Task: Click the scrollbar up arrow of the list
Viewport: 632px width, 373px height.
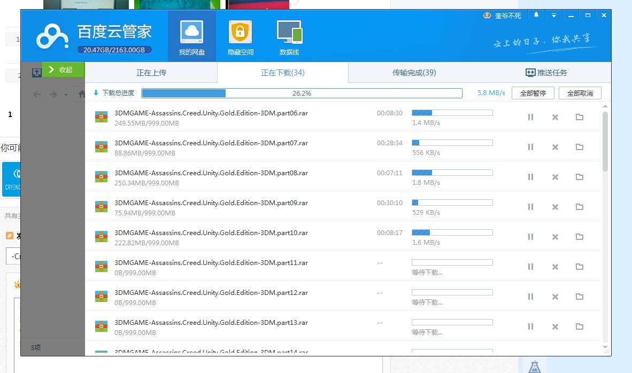Action: pyautogui.click(x=605, y=106)
